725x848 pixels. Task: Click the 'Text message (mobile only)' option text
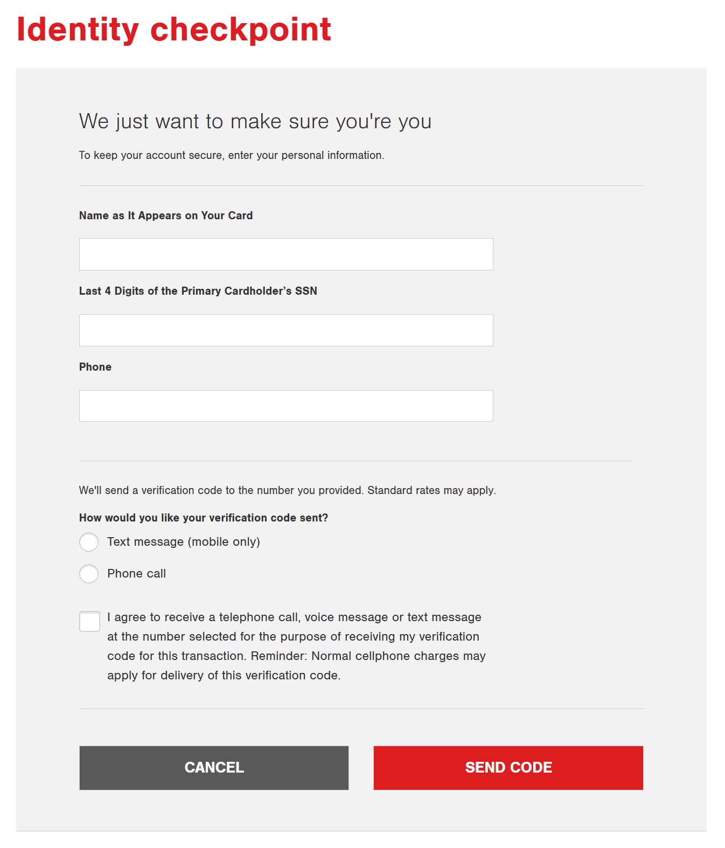[x=184, y=542]
